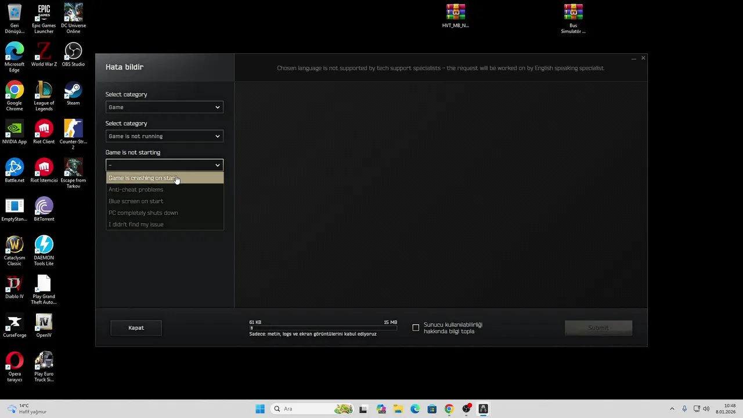Screen dimensions: 743x418
Task: Open the weather widget showing 14°C
Action: pyautogui.click(x=26, y=409)
